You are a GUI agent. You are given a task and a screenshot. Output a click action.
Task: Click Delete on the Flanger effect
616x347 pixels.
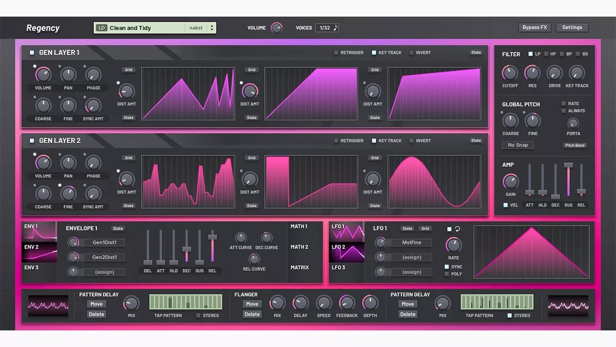click(x=252, y=314)
